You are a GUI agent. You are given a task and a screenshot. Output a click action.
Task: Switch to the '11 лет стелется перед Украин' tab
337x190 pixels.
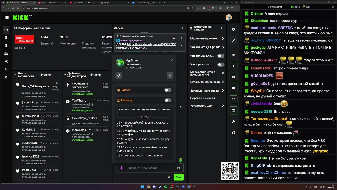click(x=146, y=3)
